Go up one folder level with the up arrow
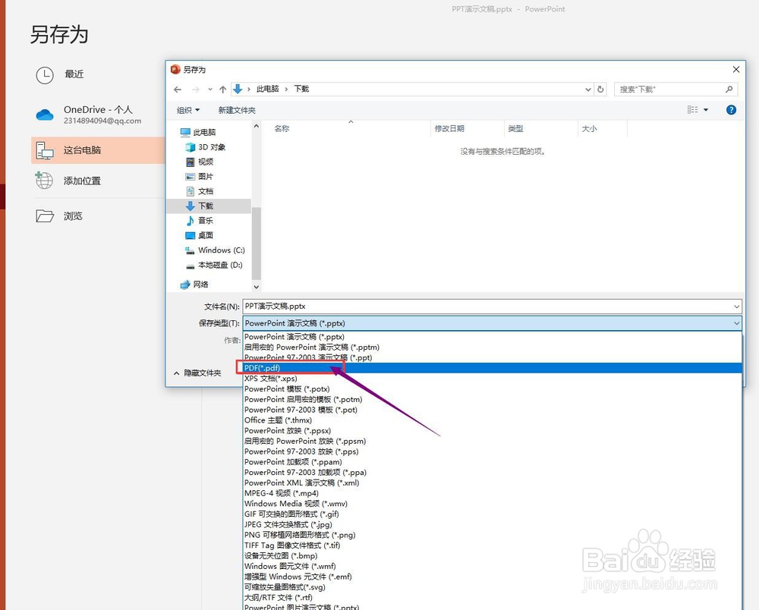Image resolution: width=759 pixels, height=610 pixels. pos(222,90)
